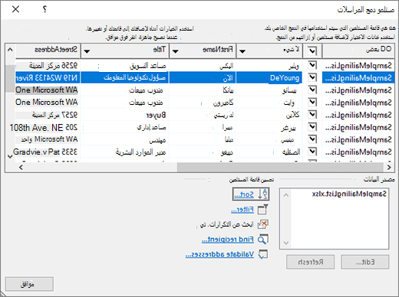
Task: Click the question mark help icon
Action: tap(45, 9)
